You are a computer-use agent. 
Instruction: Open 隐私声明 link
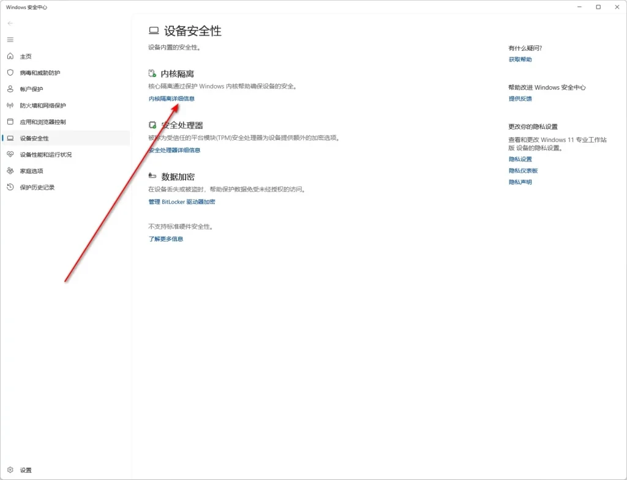520,182
